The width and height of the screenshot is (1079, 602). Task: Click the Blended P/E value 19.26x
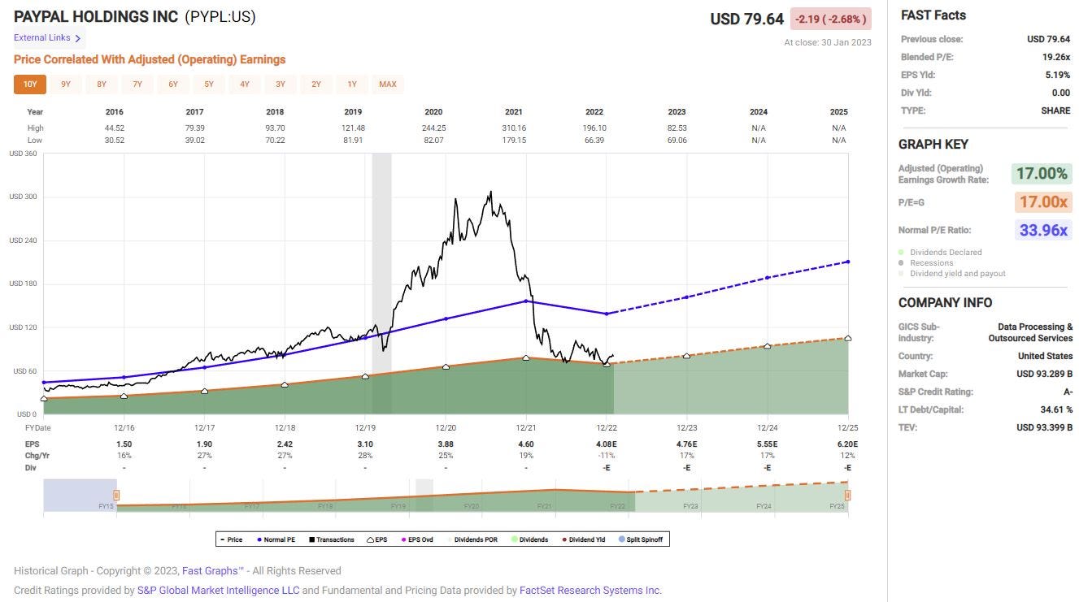(x=1055, y=57)
